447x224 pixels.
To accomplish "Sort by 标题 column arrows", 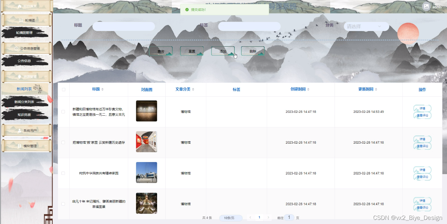I will coord(103,90).
